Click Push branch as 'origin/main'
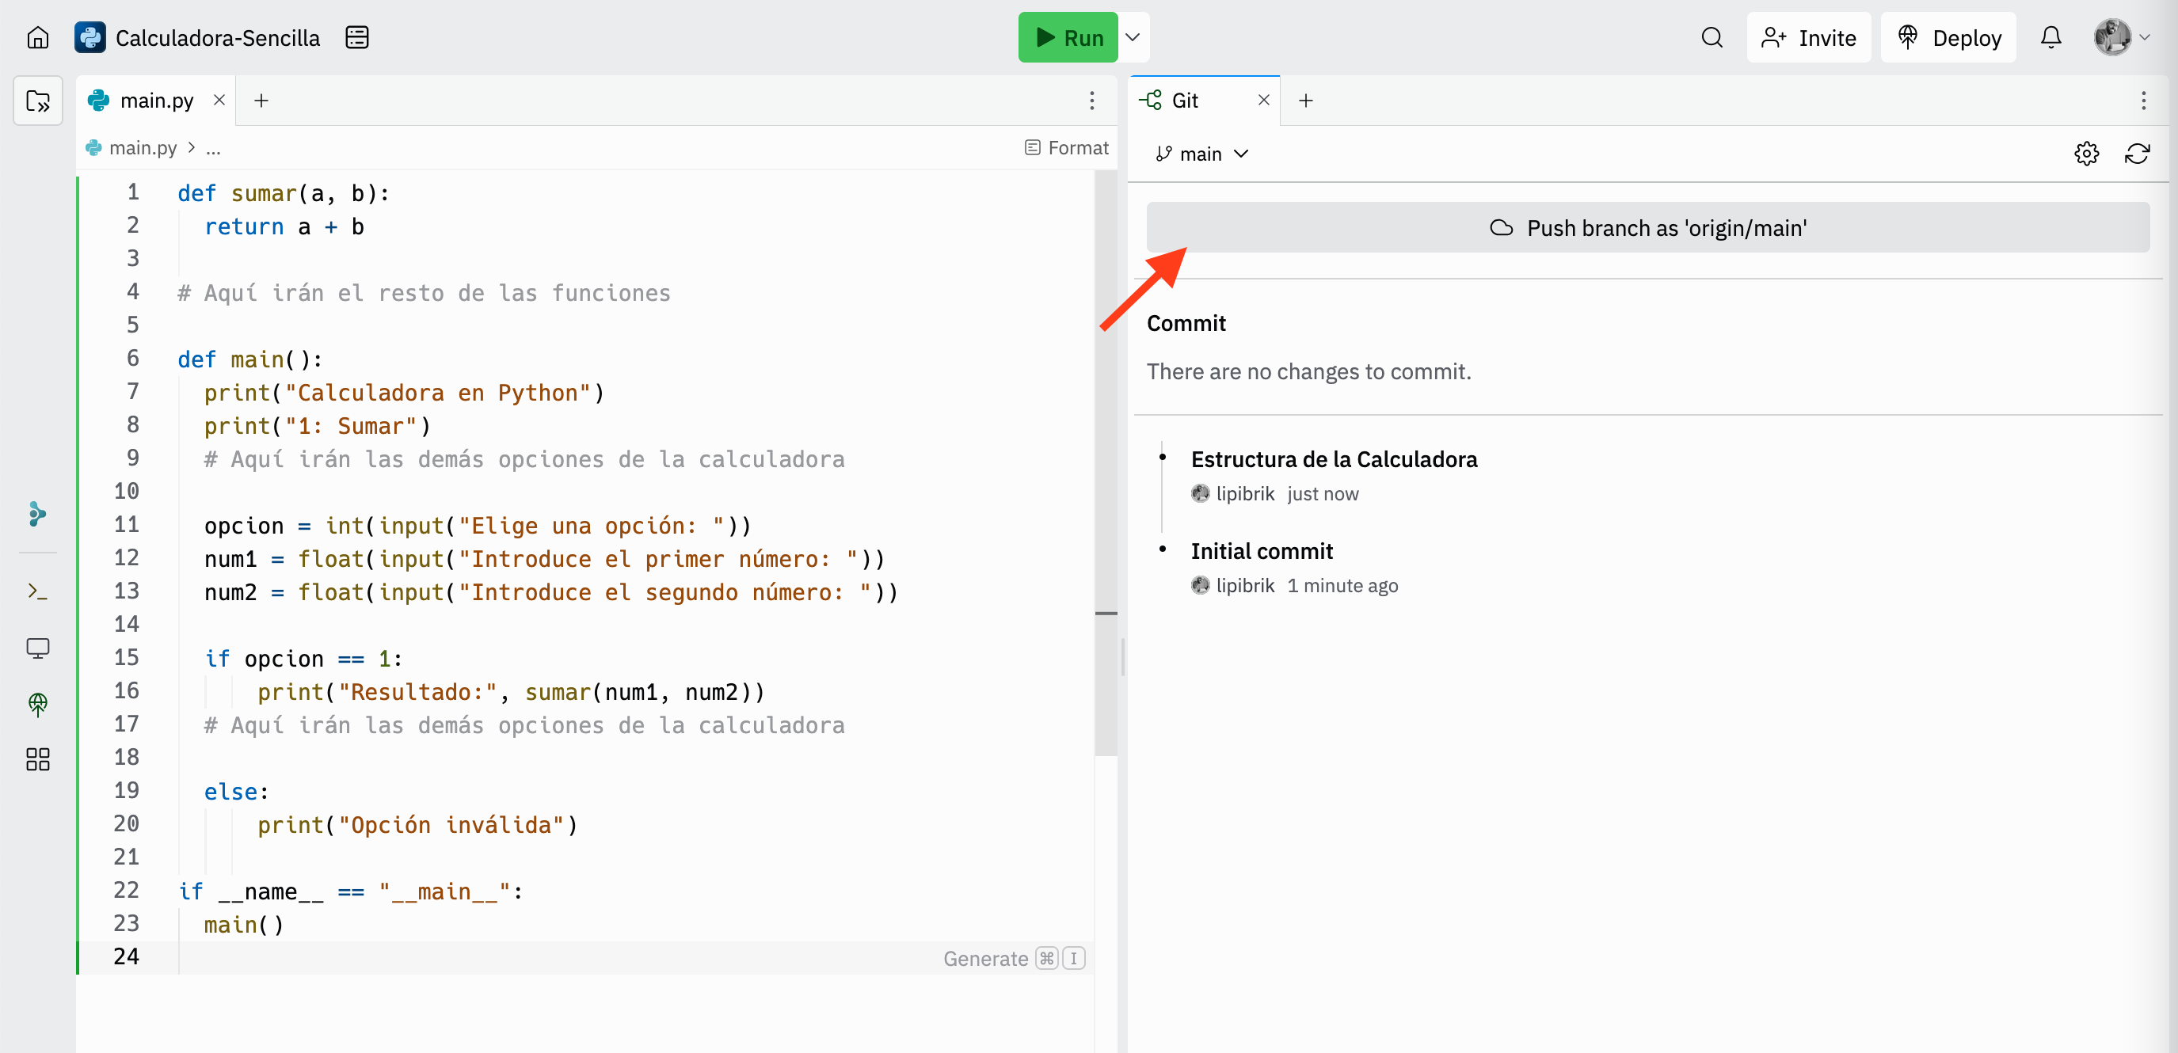Image resolution: width=2178 pixels, height=1053 pixels. point(1647,228)
